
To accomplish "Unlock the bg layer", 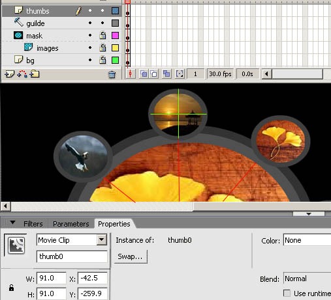I will pos(102,60).
